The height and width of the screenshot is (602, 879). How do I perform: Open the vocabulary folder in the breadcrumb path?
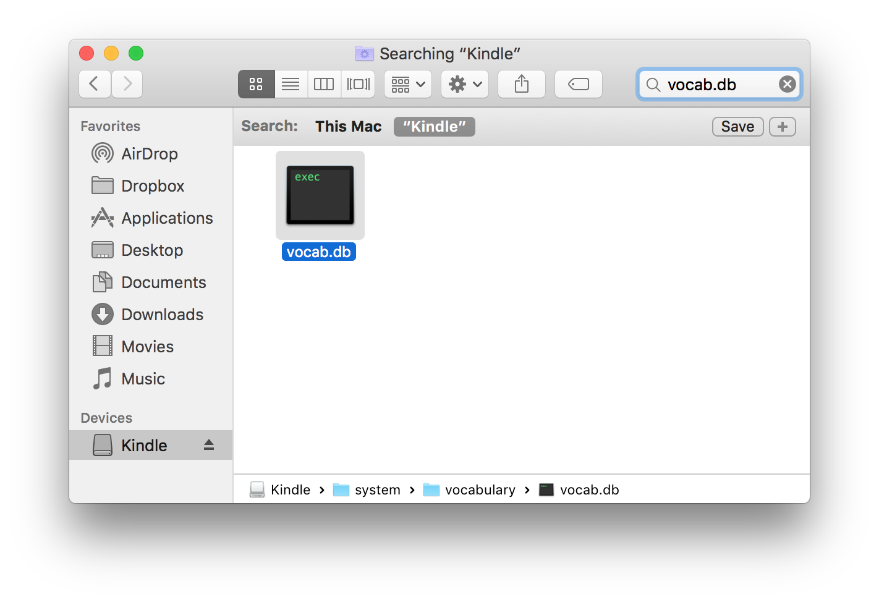click(480, 489)
